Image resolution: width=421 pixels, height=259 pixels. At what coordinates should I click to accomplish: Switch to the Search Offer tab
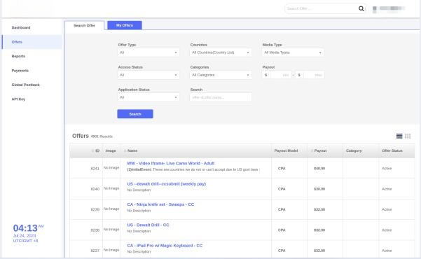pyautogui.click(x=84, y=25)
